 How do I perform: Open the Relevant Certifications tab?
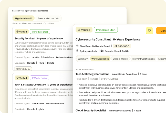[143, 59]
